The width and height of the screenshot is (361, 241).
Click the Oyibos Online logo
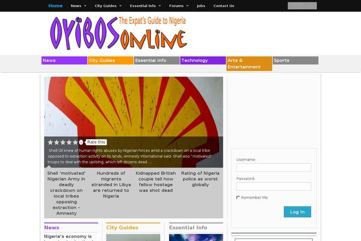(x=119, y=33)
